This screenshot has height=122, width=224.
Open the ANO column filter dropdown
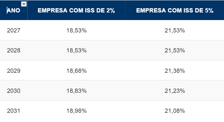[24, 4]
